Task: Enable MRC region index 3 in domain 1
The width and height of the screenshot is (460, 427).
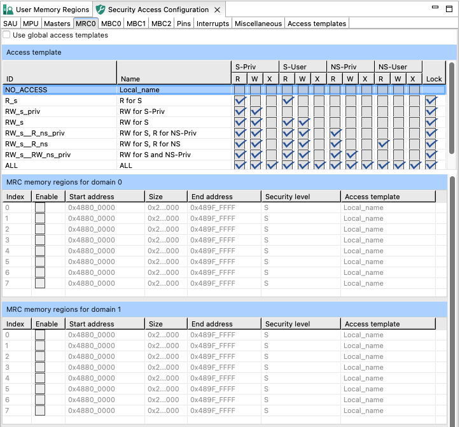Action: coord(40,367)
